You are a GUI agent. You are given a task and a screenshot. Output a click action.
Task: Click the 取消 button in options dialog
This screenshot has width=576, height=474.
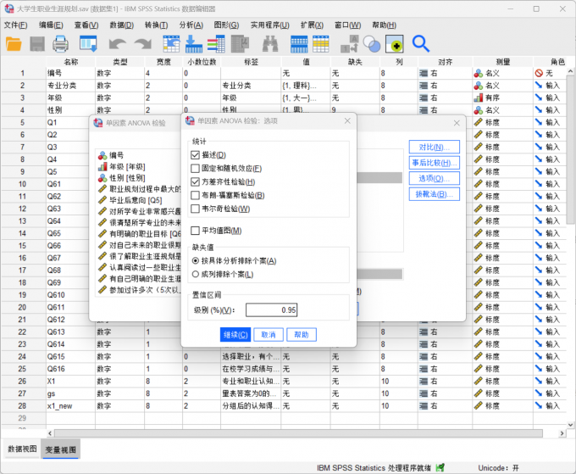coord(267,334)
